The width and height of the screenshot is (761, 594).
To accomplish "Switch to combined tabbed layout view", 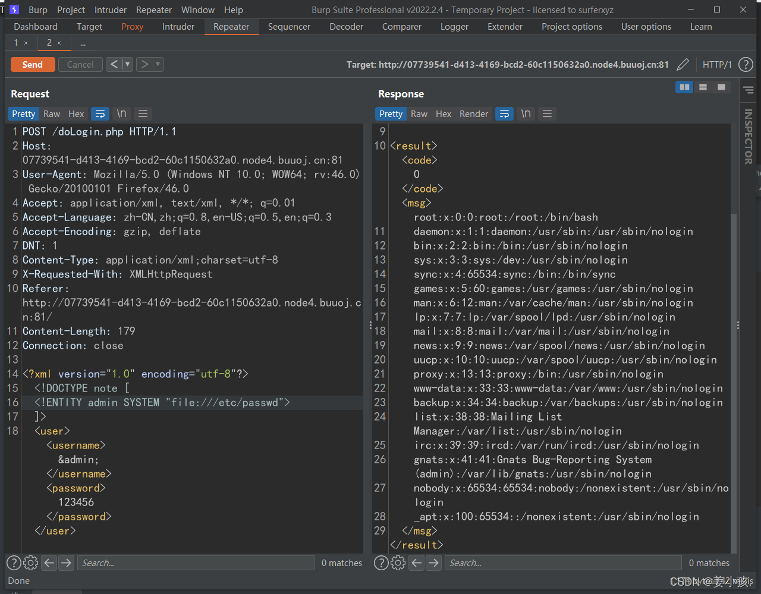I will pos(721,87).
